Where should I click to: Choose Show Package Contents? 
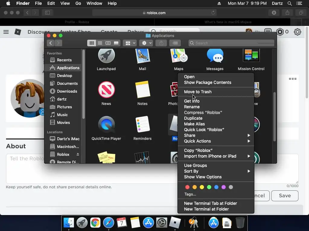coord(216,82)
